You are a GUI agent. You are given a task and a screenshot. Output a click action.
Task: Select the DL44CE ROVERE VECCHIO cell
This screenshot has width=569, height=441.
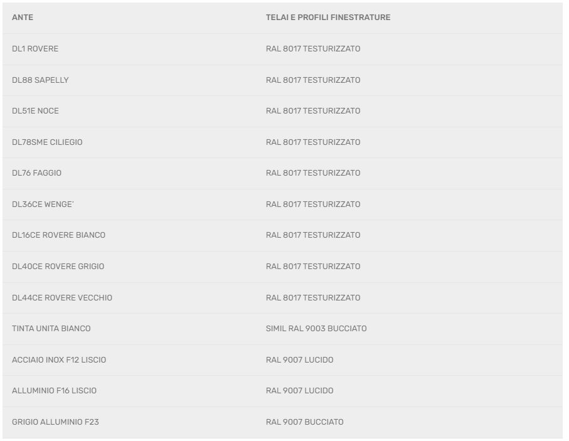[62, 298]
